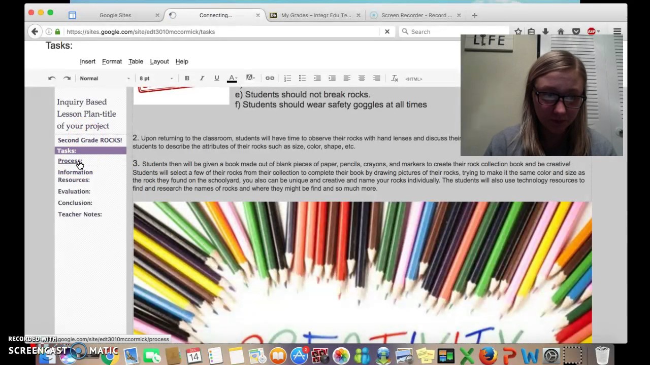Click the insert link icon

[270, 79]
